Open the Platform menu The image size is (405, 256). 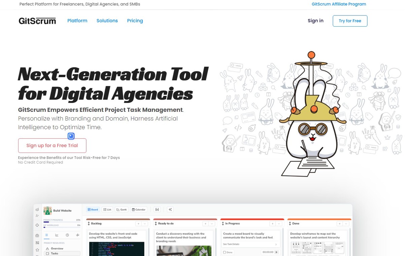77,21
